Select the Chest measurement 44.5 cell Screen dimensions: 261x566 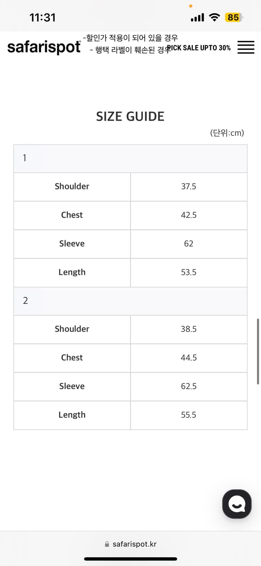(x=189, y=358)
